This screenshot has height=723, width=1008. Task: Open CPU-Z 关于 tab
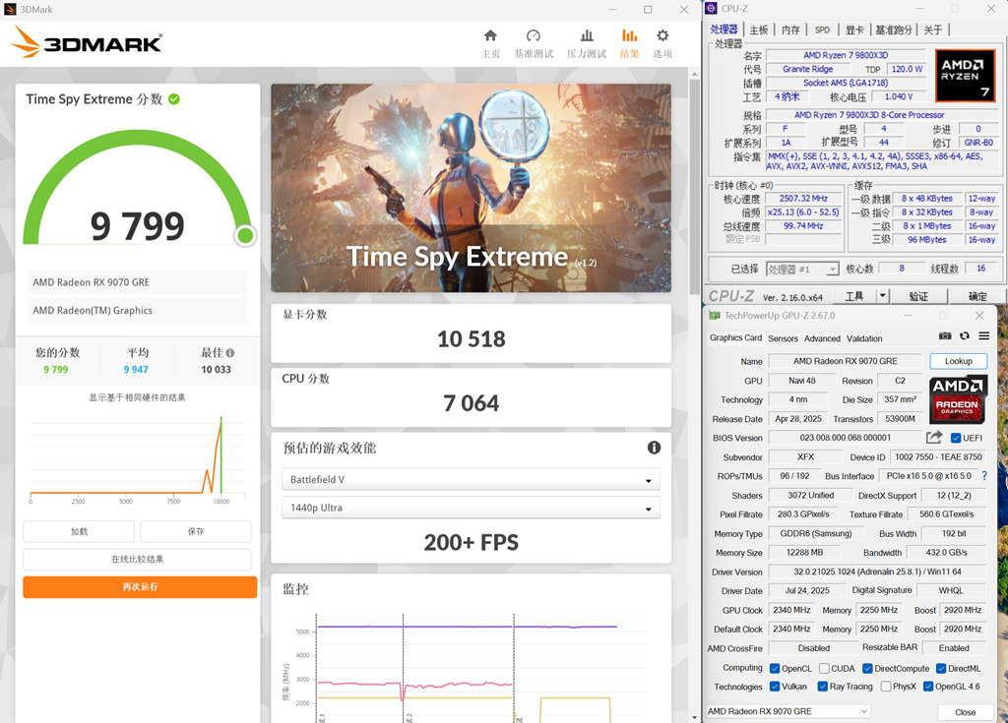[x=933, y=30]
